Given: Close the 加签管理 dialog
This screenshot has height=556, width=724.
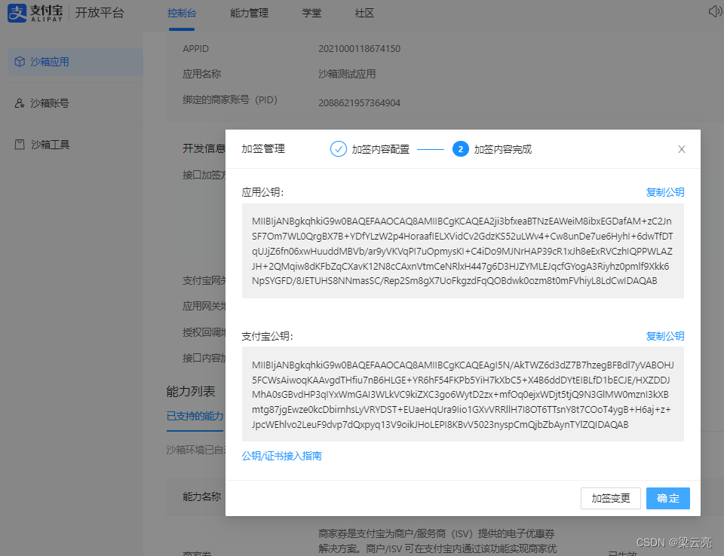Looking at the screenshot, I should click(x=682, y=149).
